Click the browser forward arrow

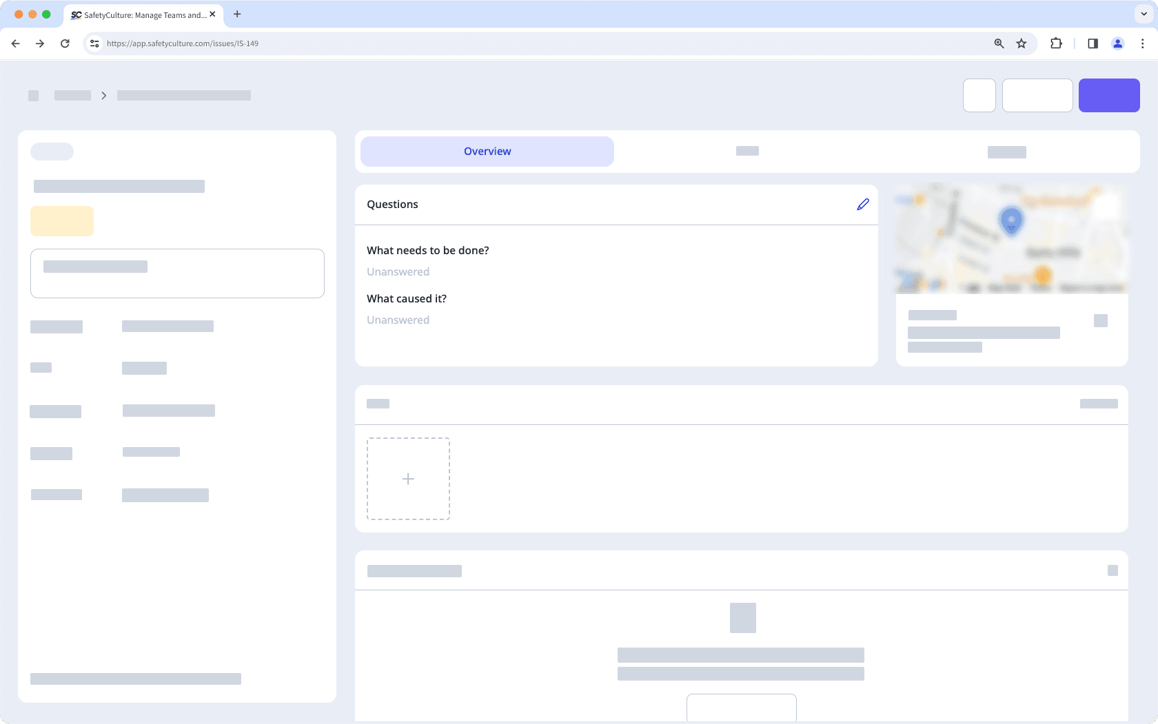coord(40,43)
